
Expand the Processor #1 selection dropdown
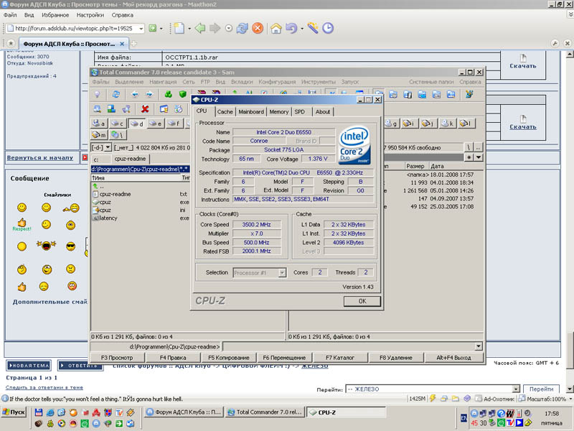pyautogui.click(x=282, y=273)
